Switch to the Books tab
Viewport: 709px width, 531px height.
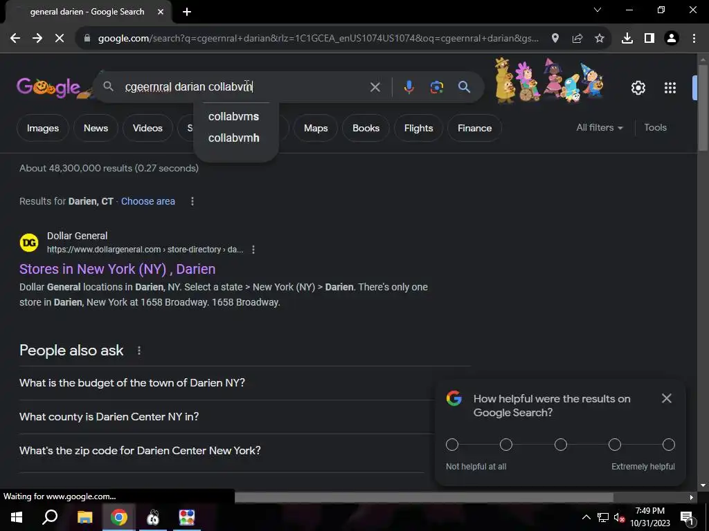pyautogui.click(x=366, y=128)
